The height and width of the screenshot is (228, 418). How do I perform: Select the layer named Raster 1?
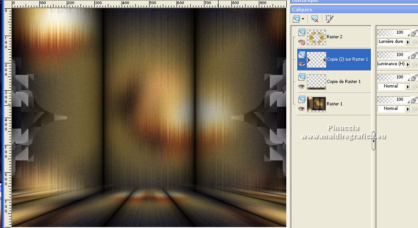(x=334, y=104)
